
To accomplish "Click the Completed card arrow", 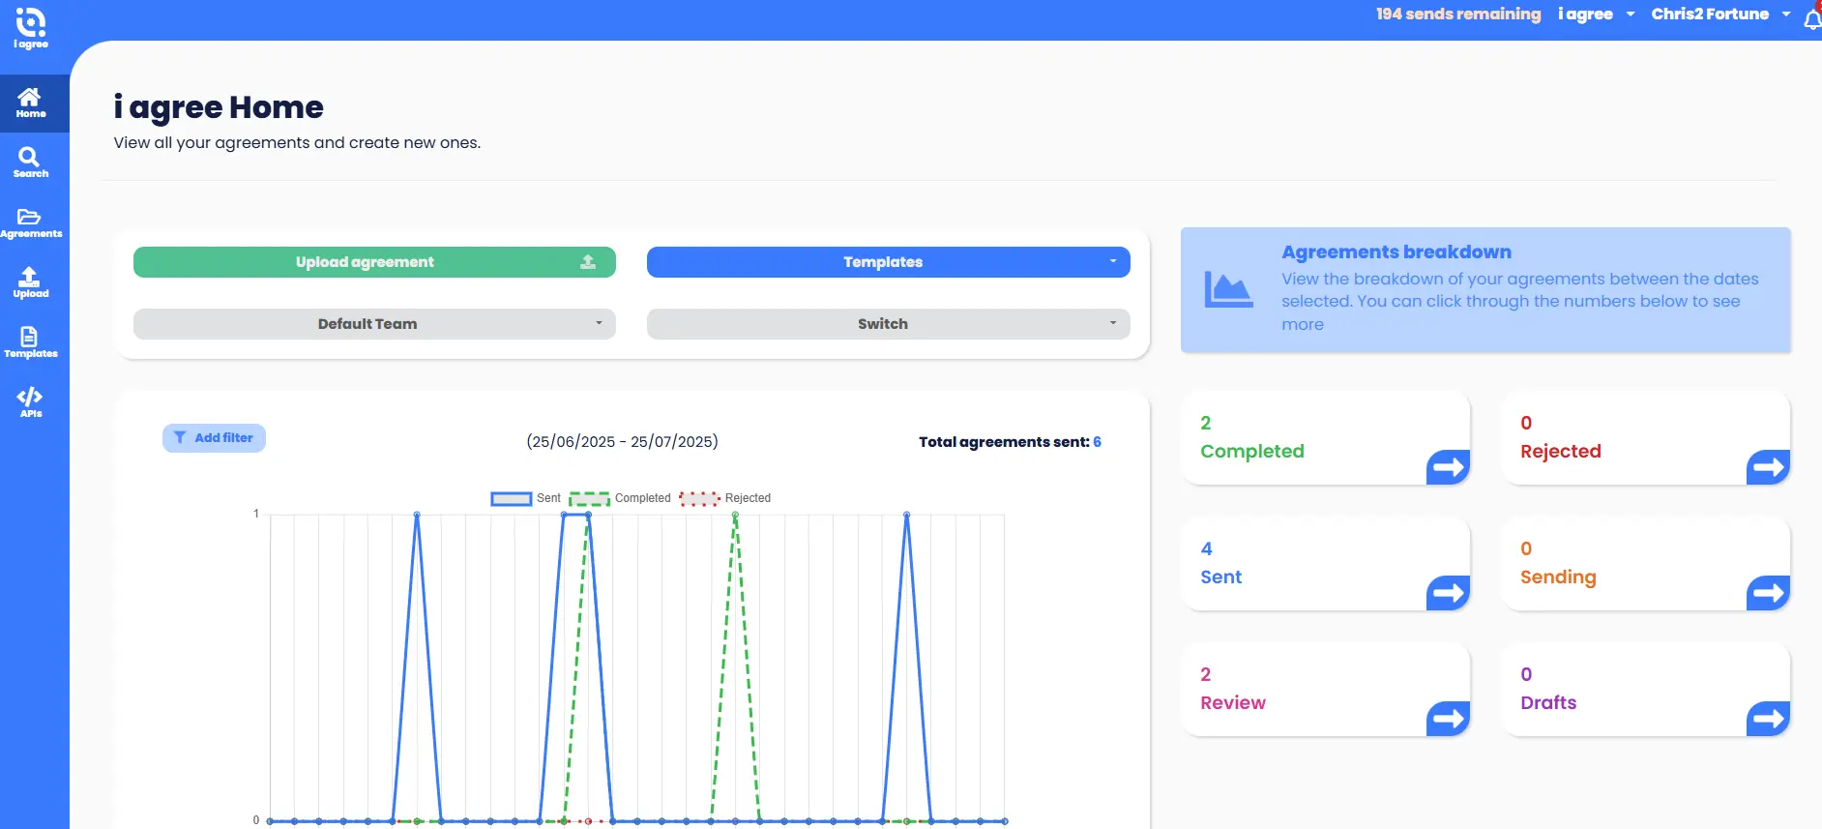I will [x=1448, y=467].
